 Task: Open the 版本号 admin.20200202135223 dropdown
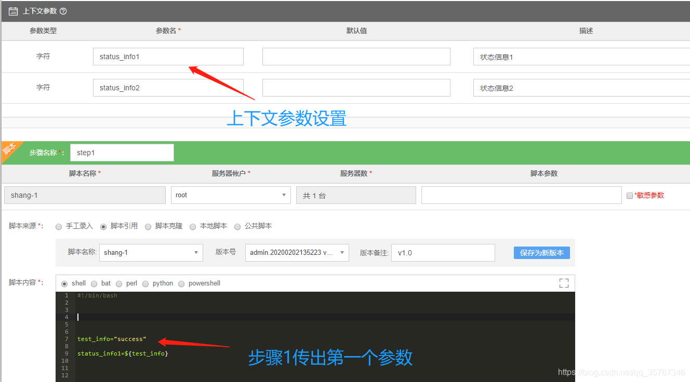297,253
